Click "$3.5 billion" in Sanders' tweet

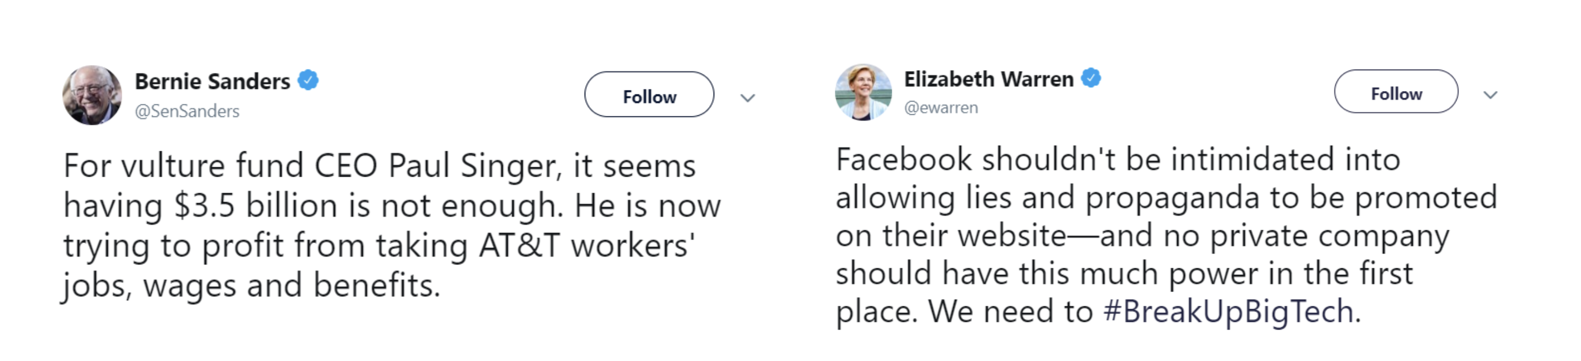(257, 205)
